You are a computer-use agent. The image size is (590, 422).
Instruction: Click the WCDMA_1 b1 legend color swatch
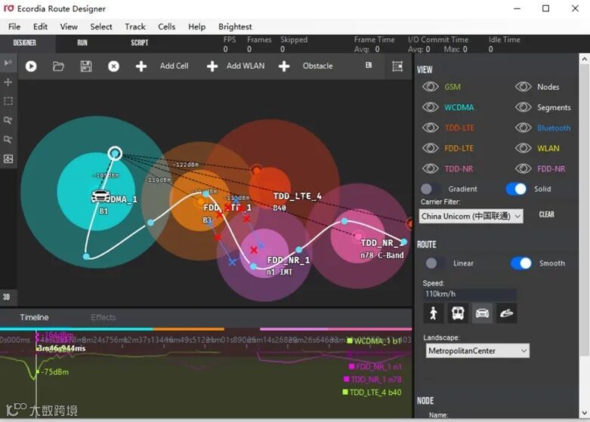350,340
